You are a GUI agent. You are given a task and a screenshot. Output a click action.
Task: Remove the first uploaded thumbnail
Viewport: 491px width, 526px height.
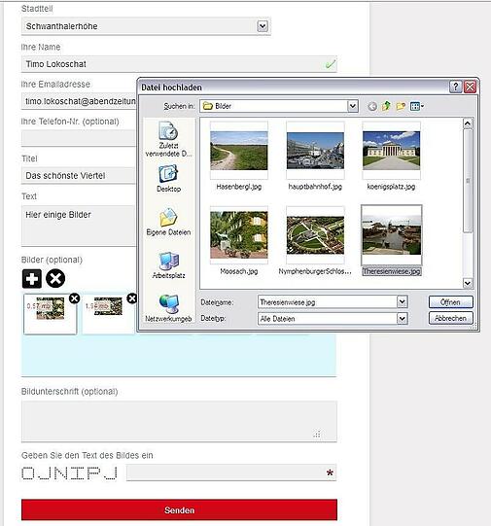coord(75,298)
